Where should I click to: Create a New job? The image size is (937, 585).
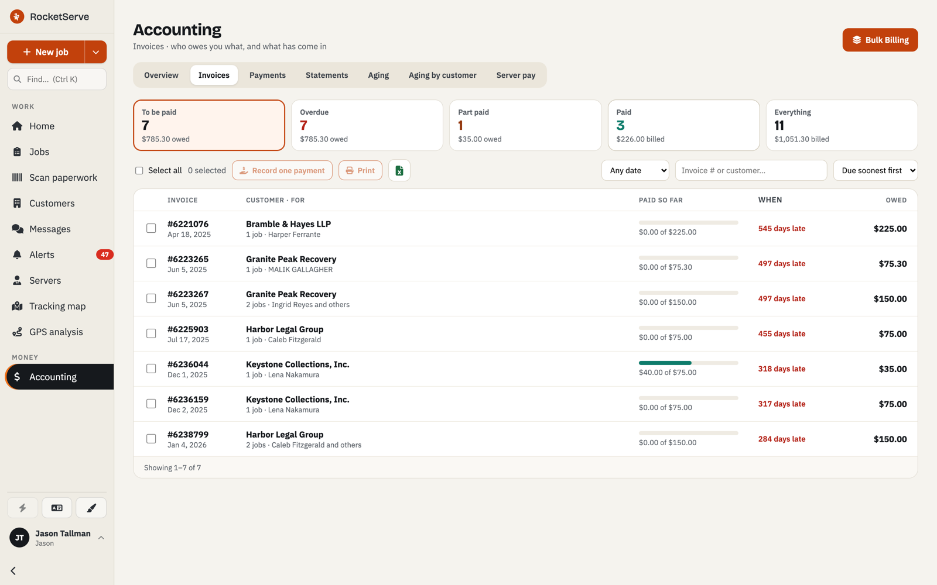point(46,52)
